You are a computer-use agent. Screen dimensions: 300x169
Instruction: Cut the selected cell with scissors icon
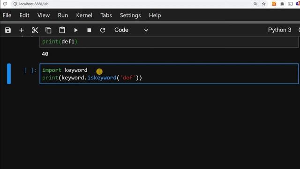tap(35, 30)
